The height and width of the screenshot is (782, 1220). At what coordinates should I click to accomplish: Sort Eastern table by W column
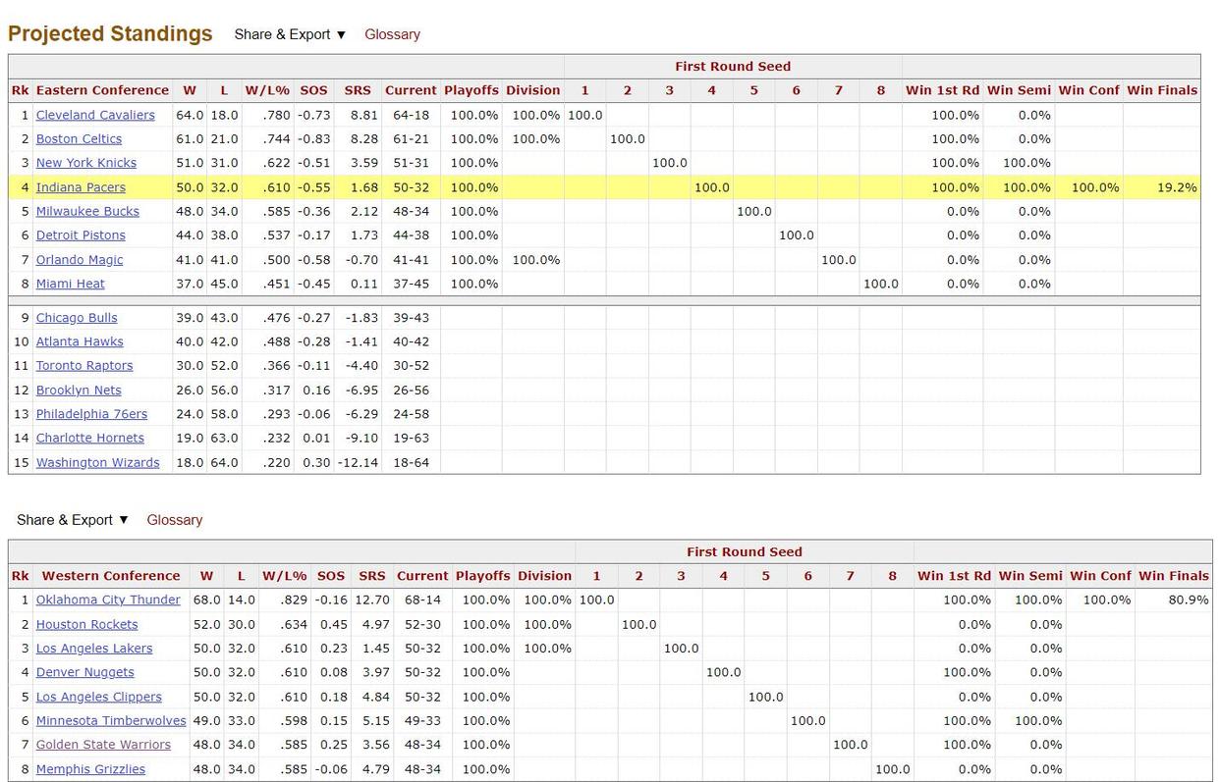point(190,90)
